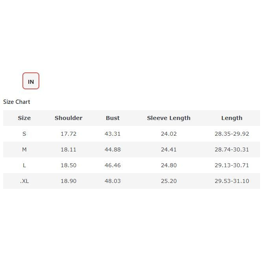
Task: Click length range 28.35-29.92
Action: pyautogui.click(x=232, y=134)
